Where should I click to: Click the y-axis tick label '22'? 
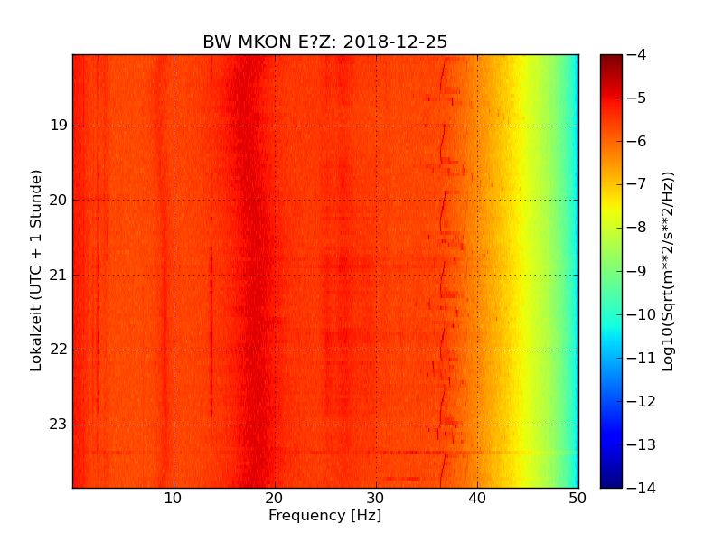59,350
